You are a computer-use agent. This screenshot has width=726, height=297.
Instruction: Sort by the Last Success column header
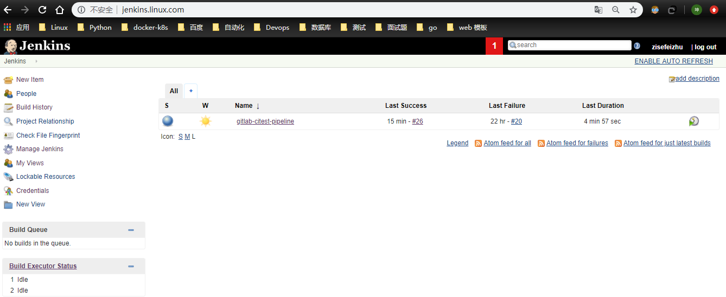(x=406, y=106)
